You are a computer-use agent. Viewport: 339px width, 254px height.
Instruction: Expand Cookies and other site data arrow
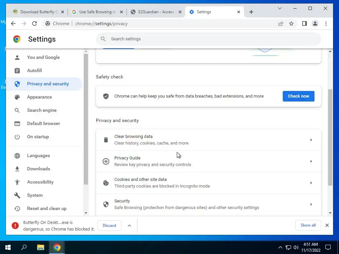point(311,183)
